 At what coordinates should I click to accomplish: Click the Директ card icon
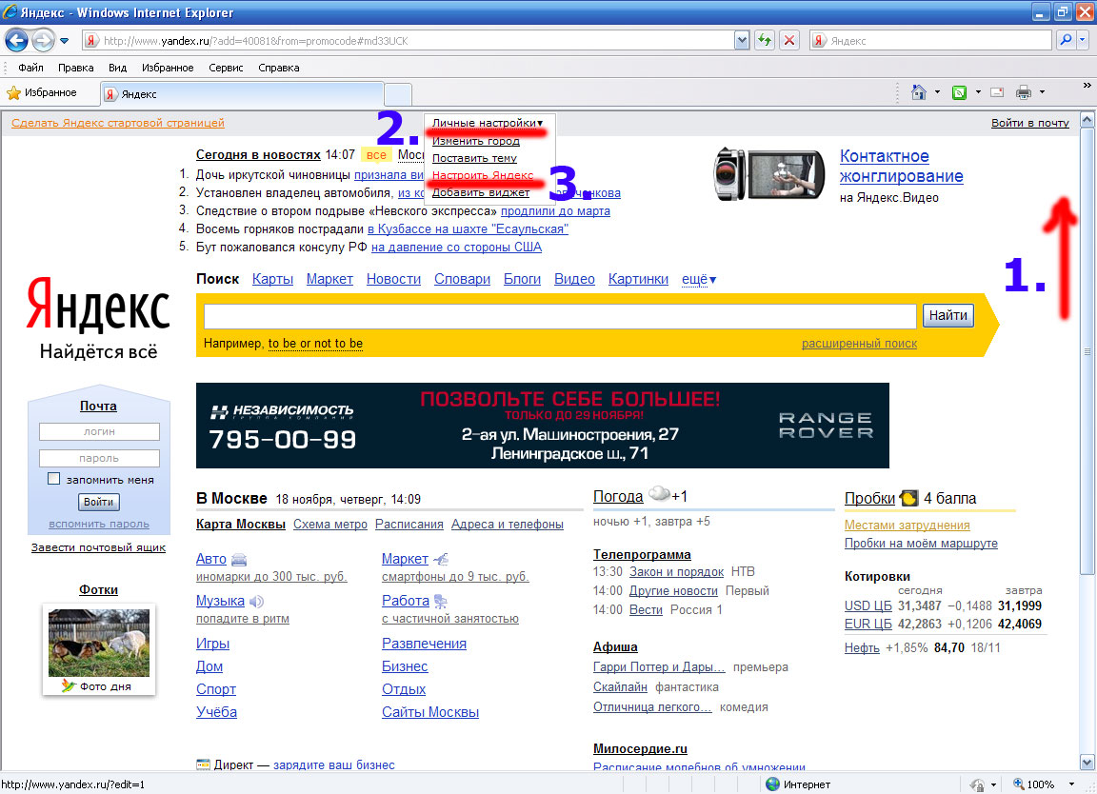[x=204, y=764]
